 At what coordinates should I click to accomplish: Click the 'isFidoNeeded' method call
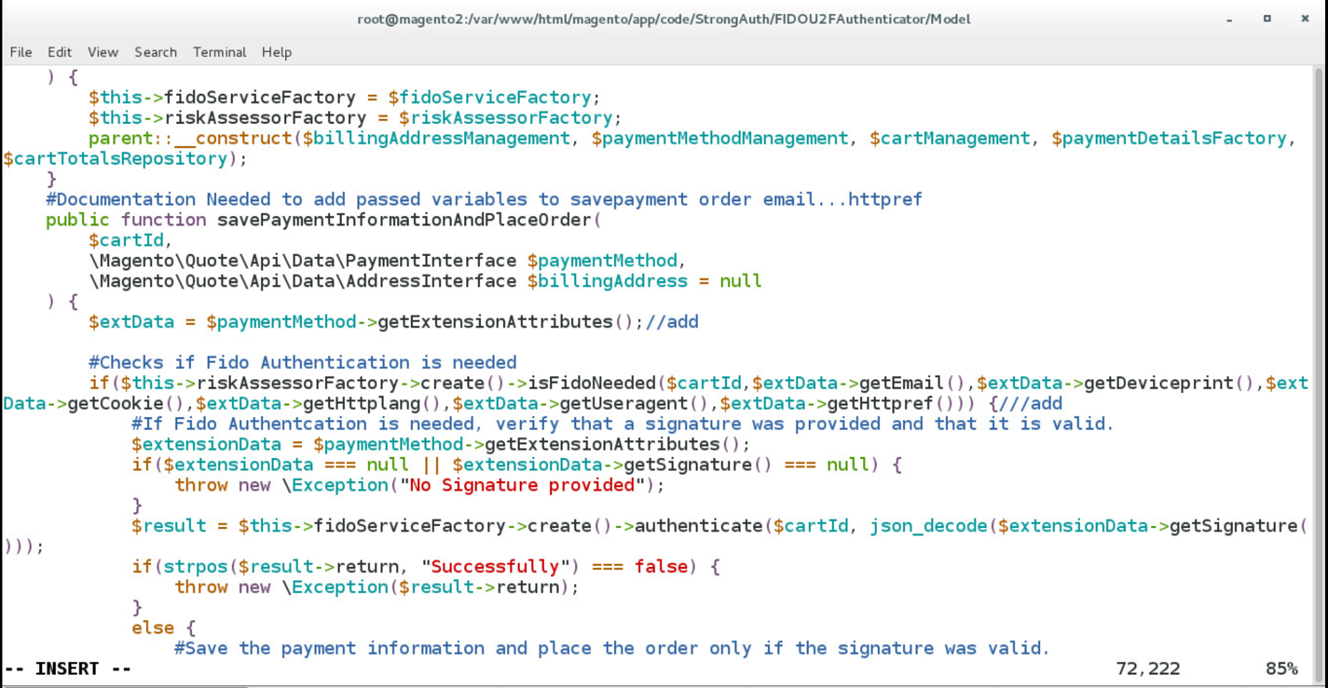pos(592,383)
